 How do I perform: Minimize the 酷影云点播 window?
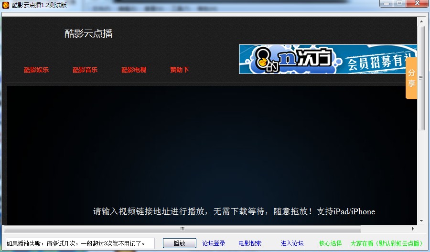point(387,4)
